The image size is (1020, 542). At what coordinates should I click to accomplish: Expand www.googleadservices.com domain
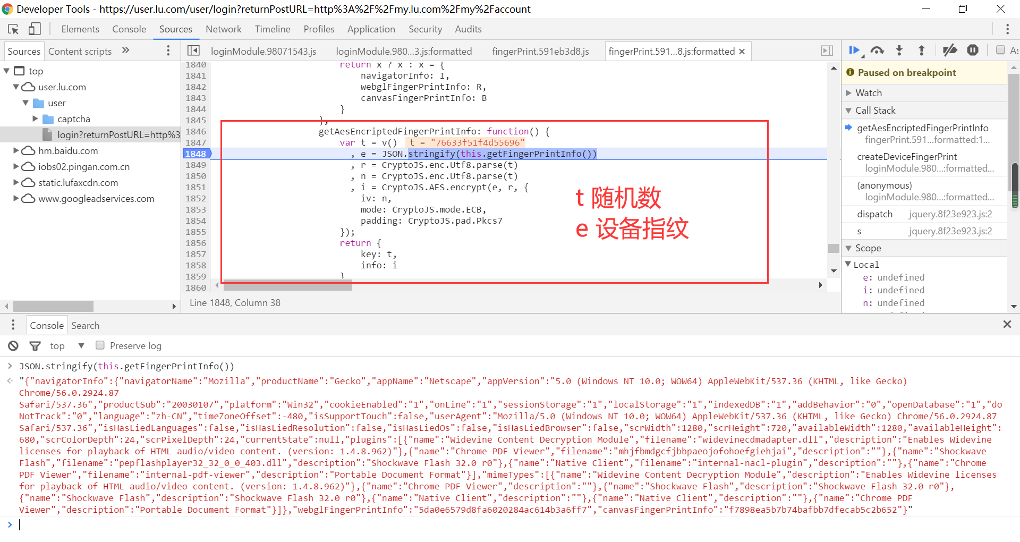tap(16, 198)
